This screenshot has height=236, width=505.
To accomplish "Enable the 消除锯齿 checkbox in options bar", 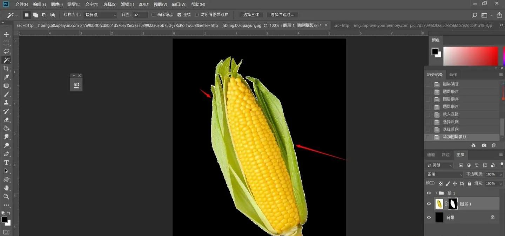I will [153, 15].
